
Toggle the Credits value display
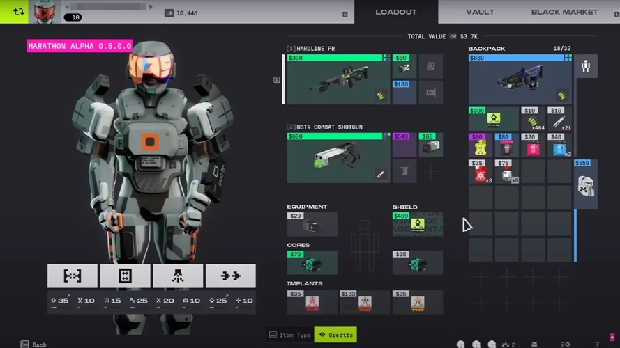335,335
